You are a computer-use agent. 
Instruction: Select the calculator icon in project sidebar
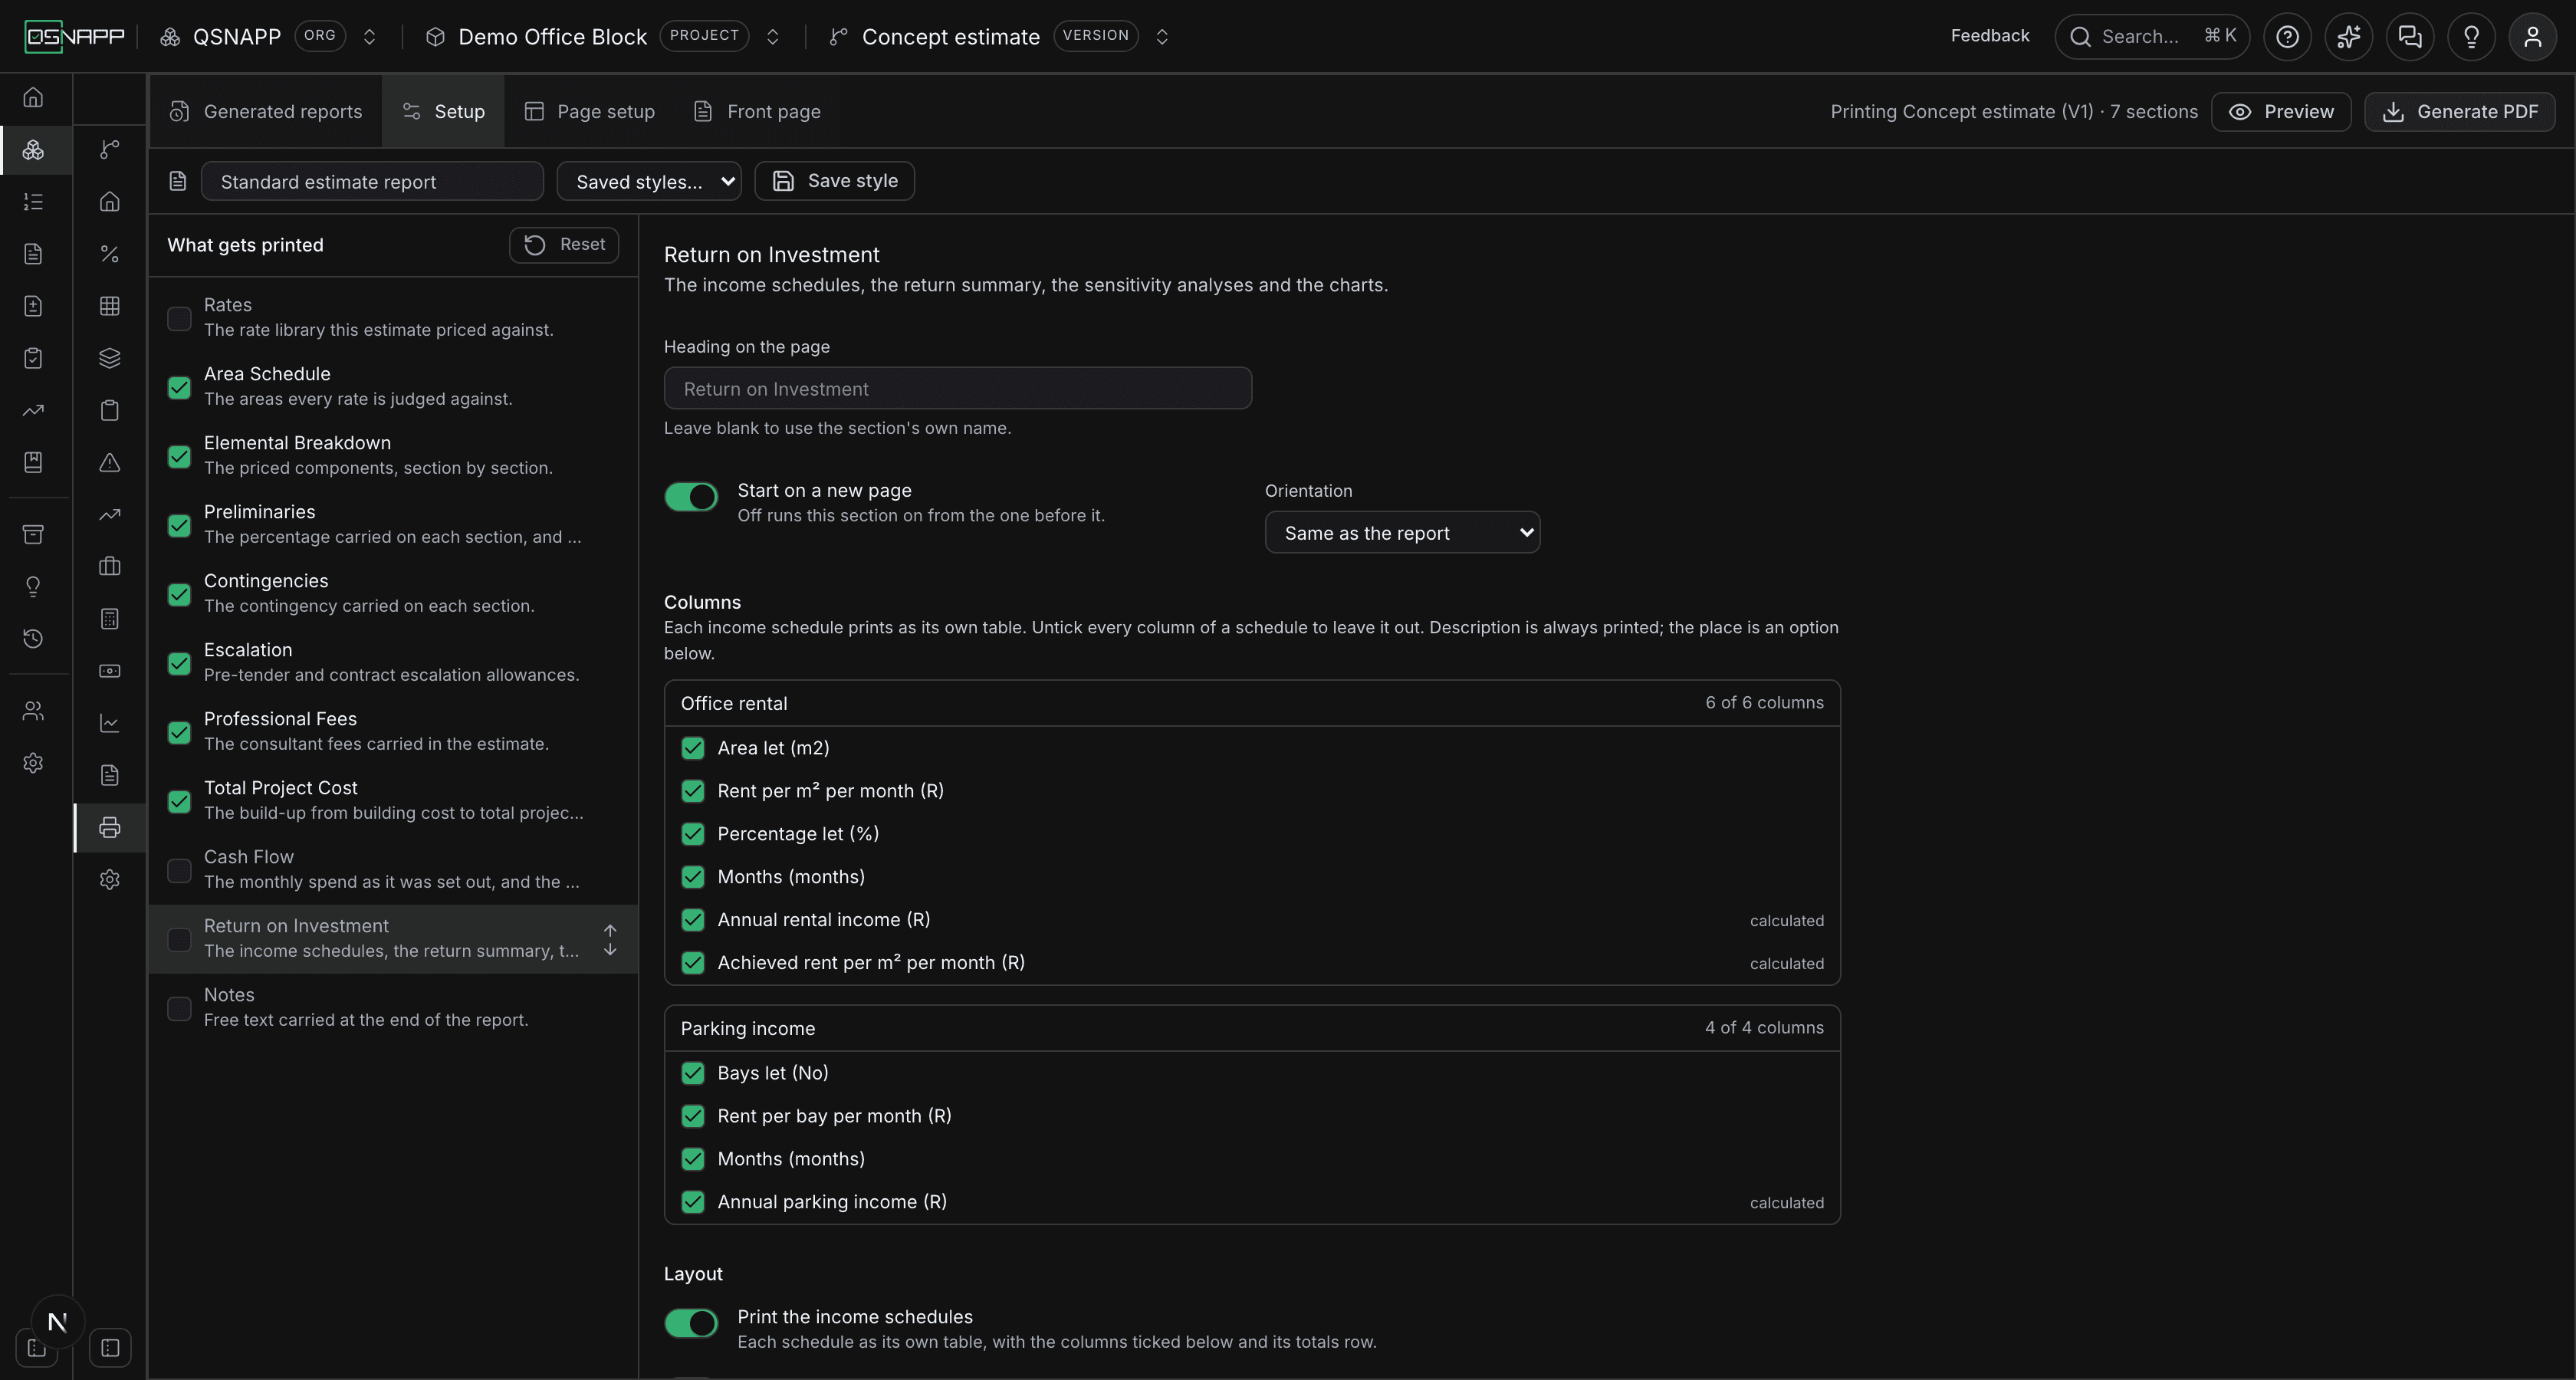pyautogui.click(x=110, y=619)
